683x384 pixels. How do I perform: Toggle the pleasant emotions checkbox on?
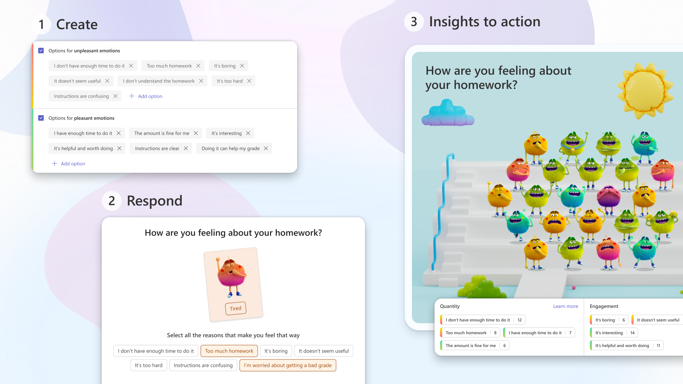click(41, 118)
